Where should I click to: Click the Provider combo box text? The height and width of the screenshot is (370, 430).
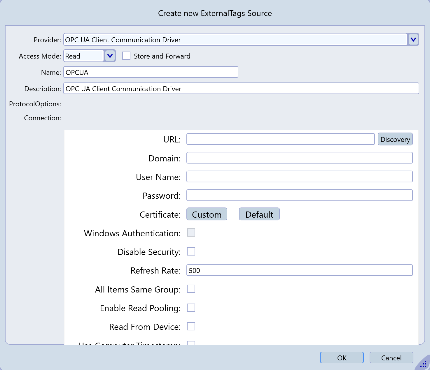pos(235,40)
